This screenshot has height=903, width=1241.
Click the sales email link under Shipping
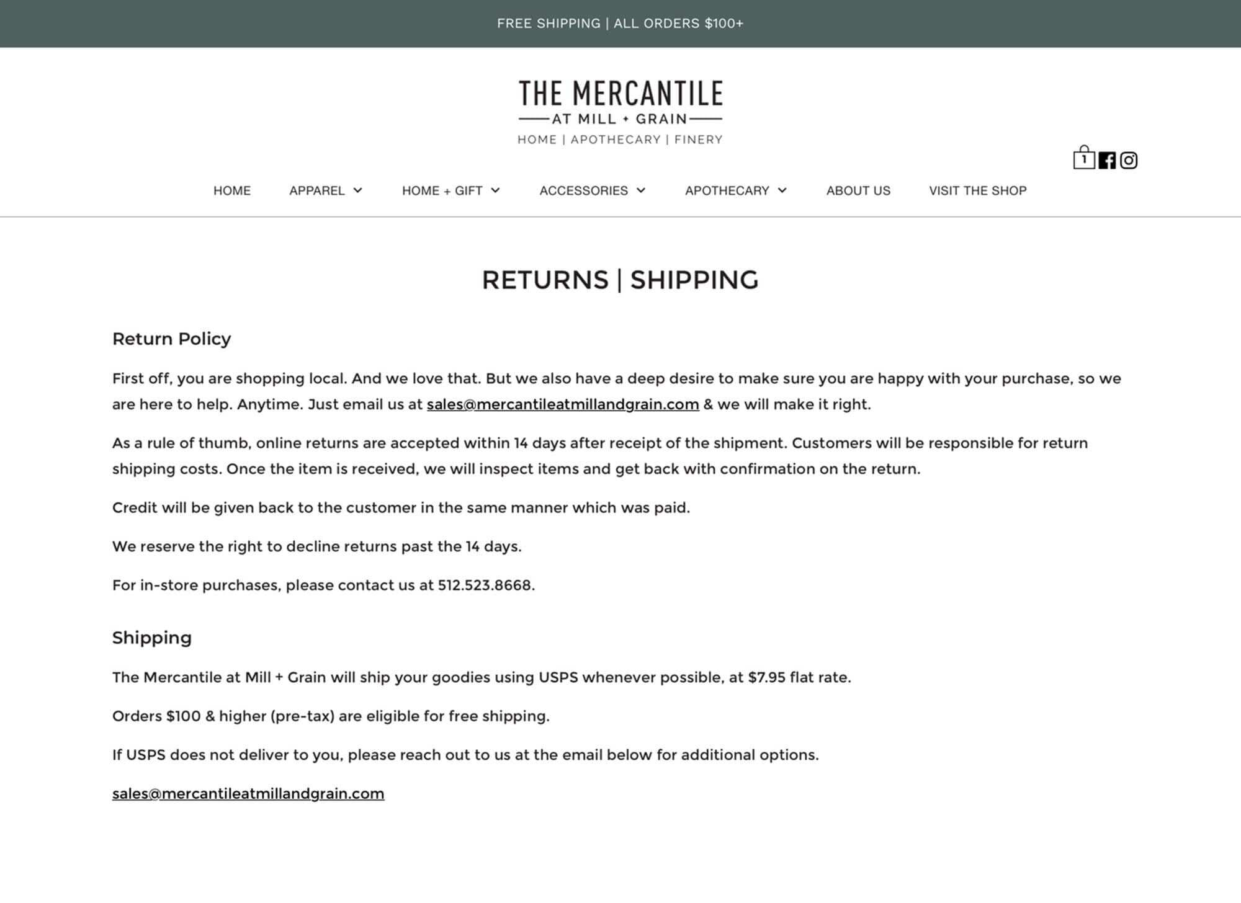point(248,794)
